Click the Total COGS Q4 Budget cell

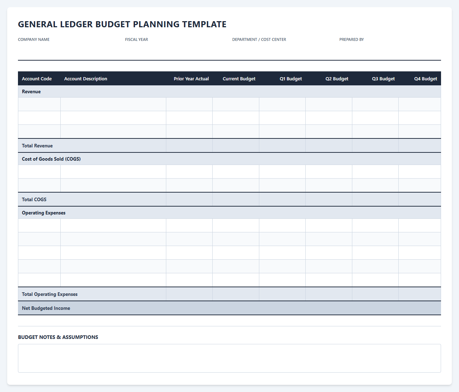pyautogui.click(x=420, y=199)
